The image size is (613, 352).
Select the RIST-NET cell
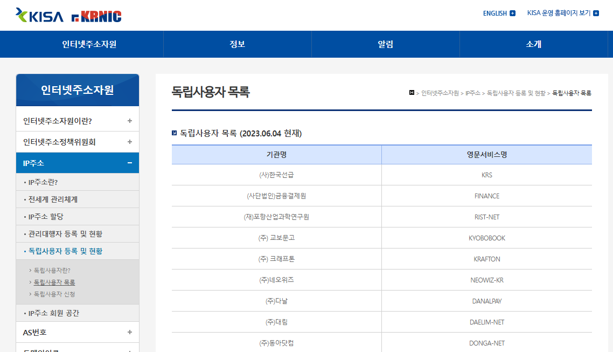pyautogui.click(x=487, y=217)
